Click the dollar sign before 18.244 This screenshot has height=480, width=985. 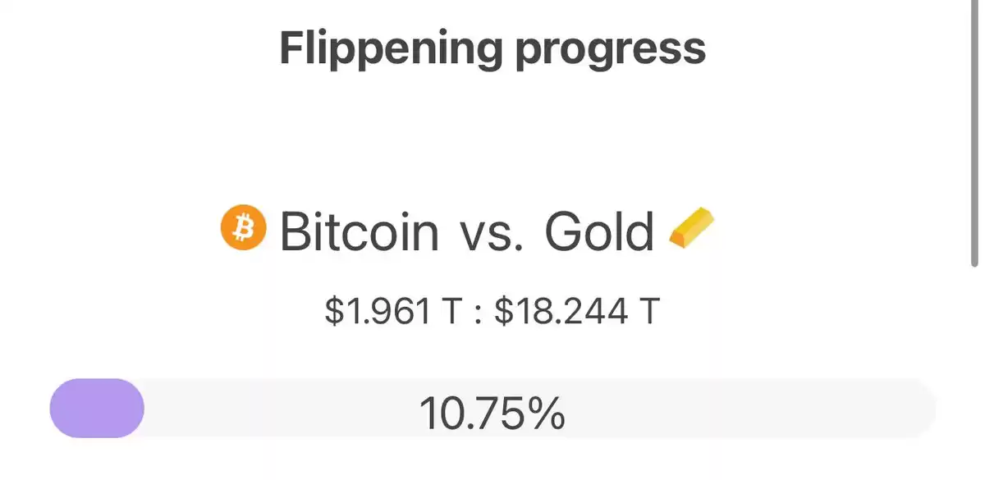(x=502, y=312)
